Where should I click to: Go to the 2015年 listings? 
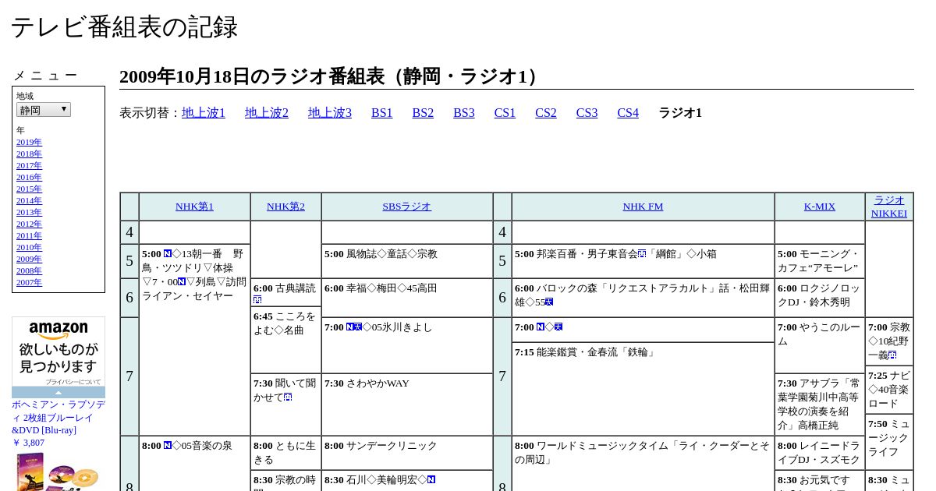tap(29, 189)
